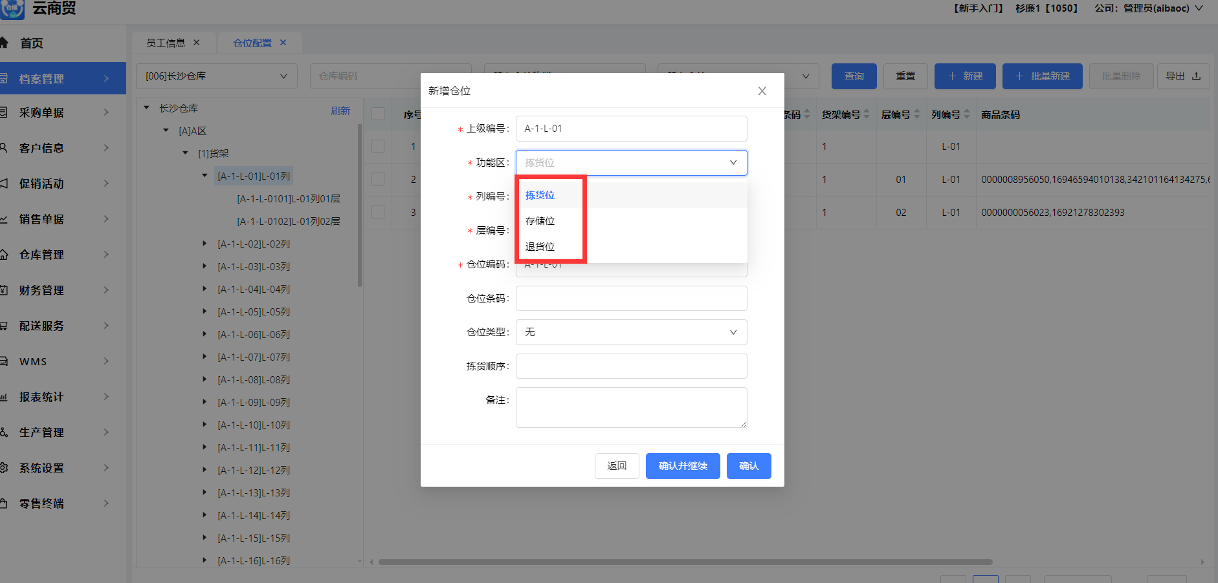This screenshot has height=583, width=1218.
Task: Tick the checkbox for table row 2
Action: coord(378,180)
